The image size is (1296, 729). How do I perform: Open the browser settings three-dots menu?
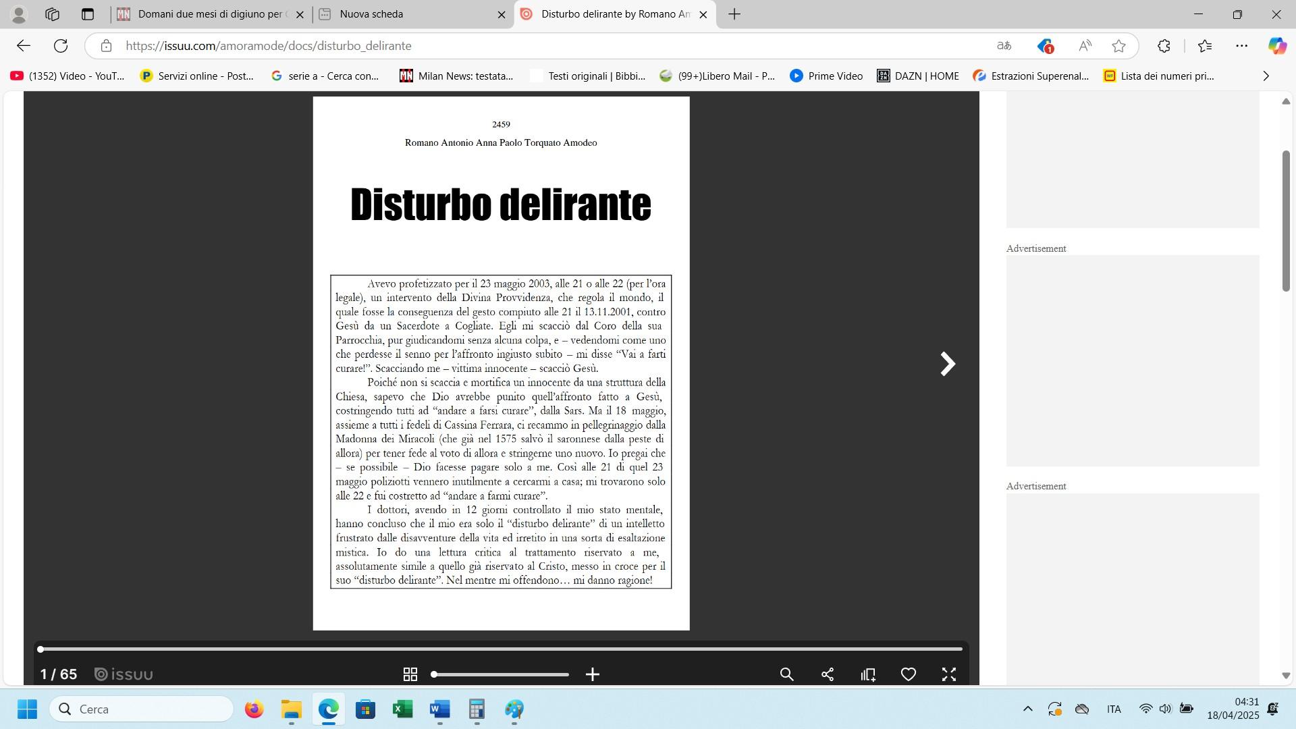pos(1241,46)
